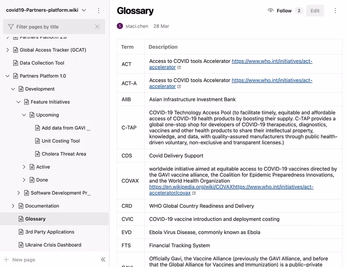The width and height of the screenshot is (348, 267).
Task: Click the Covid Delivery Support description
Action: pos(176,156)
